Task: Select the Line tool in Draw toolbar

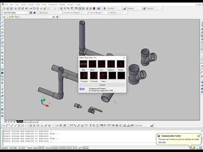Action: 2,22
